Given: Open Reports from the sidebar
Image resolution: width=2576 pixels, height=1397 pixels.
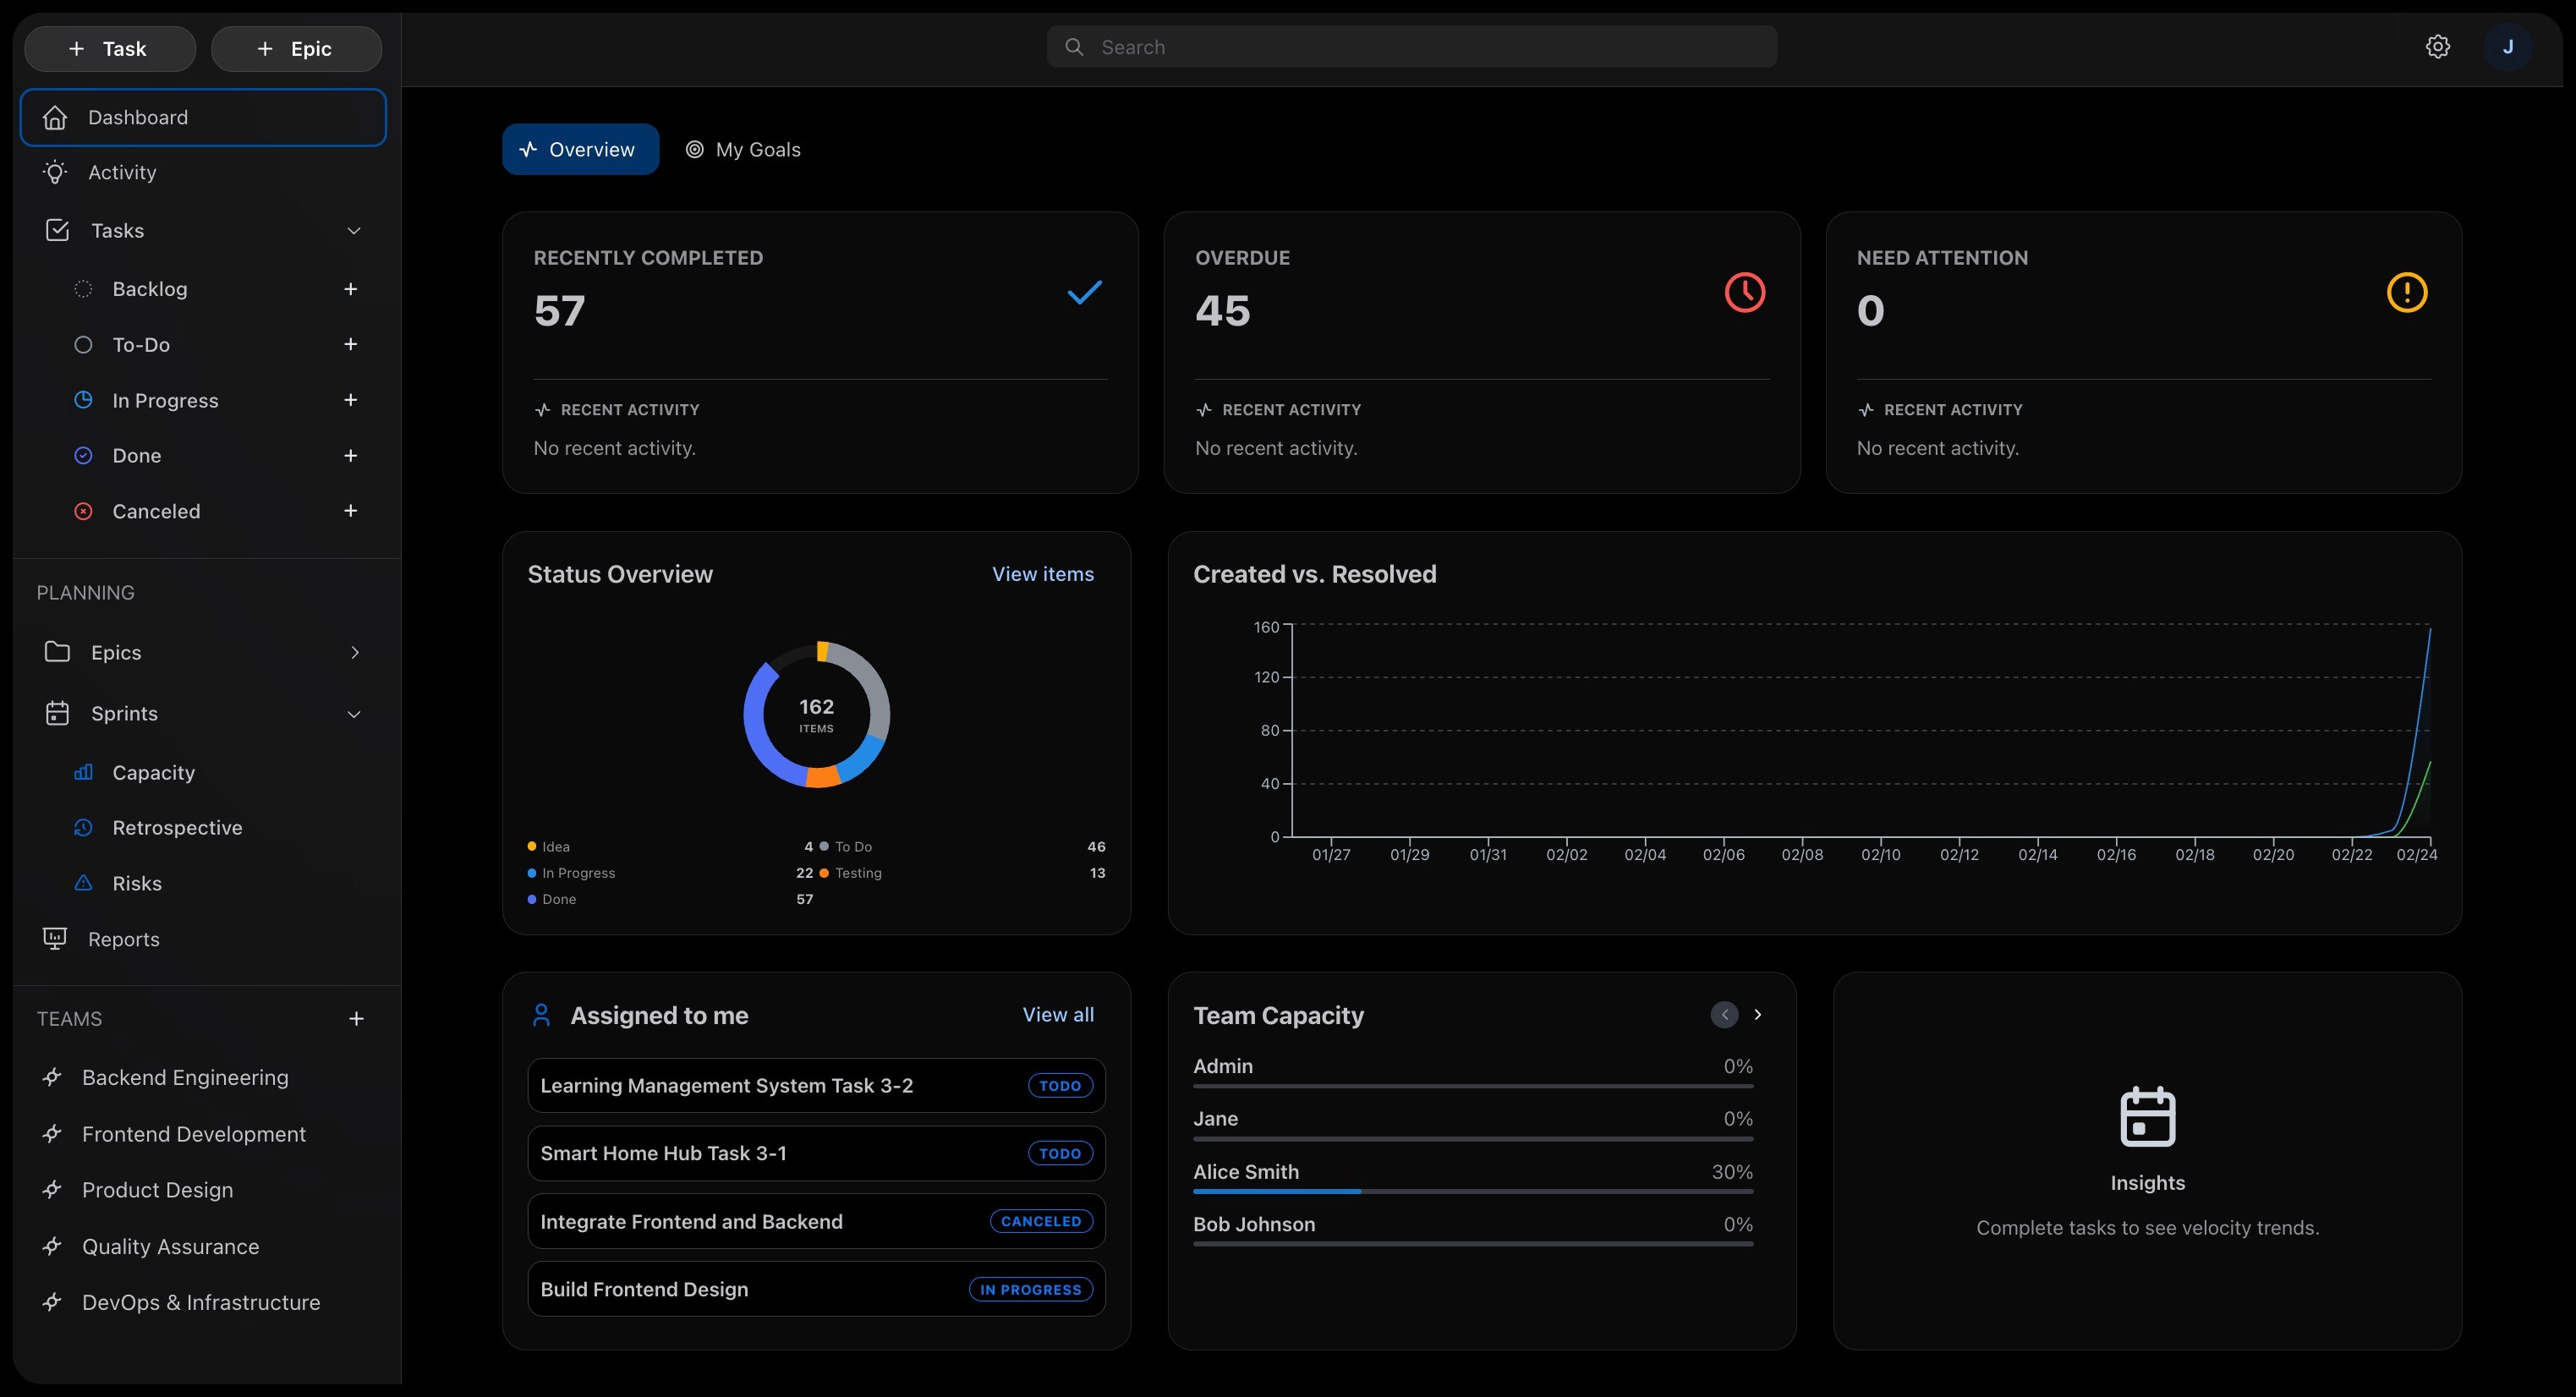Looking at the screenshot, I should [123, 939].
